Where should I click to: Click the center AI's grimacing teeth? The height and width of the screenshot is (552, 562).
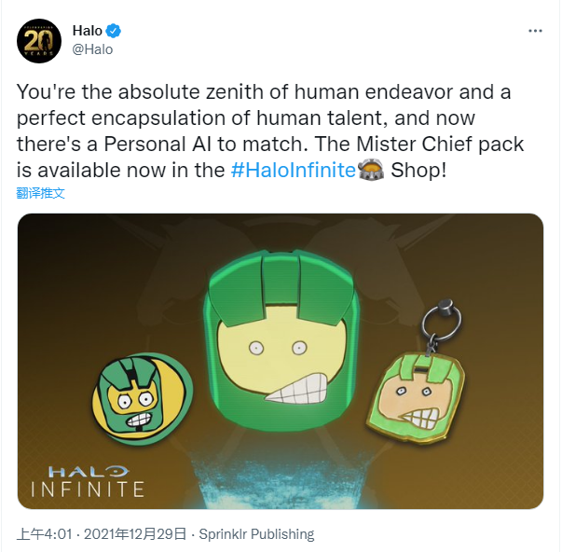[x=295, y=388]
